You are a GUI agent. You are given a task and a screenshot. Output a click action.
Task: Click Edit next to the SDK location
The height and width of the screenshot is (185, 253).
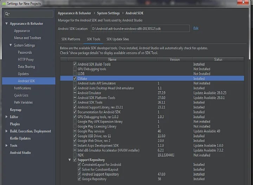(x=196, y=28)
